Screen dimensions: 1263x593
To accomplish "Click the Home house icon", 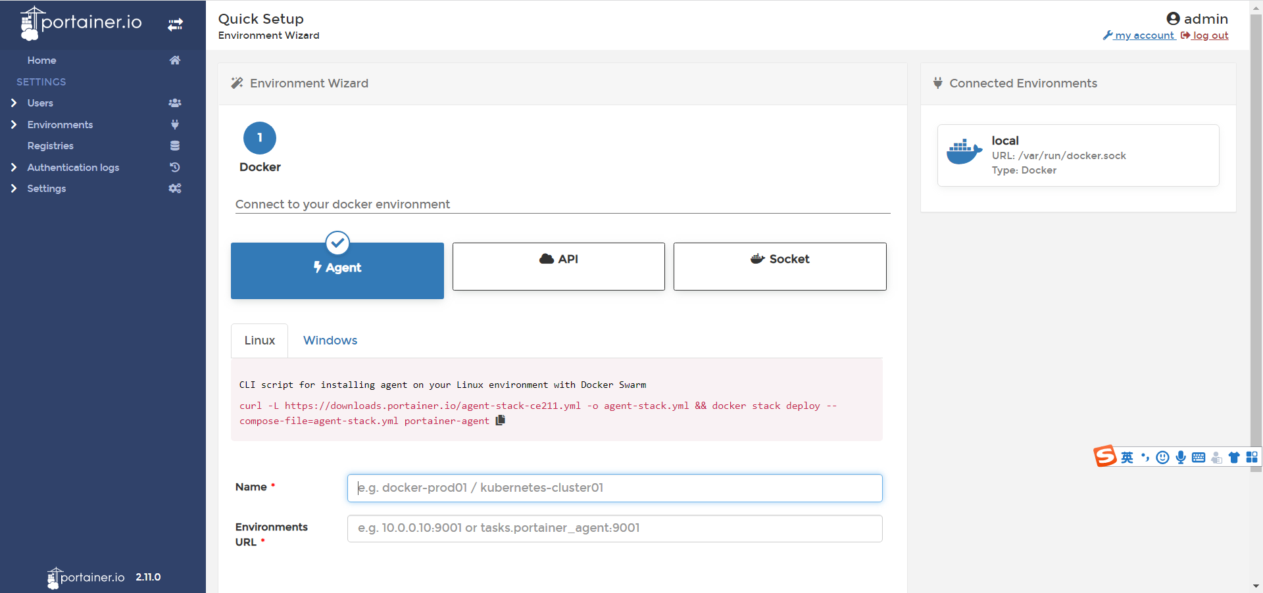I will pos(175,60).
